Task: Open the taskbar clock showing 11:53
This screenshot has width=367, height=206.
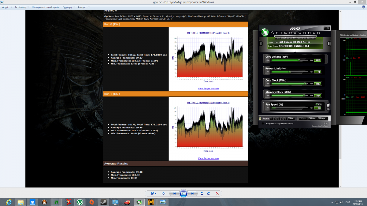Action: click(358, 202)
